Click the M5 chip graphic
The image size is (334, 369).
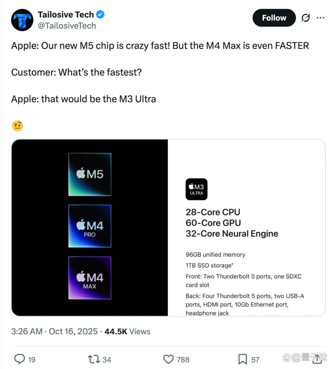click(90, 174)
